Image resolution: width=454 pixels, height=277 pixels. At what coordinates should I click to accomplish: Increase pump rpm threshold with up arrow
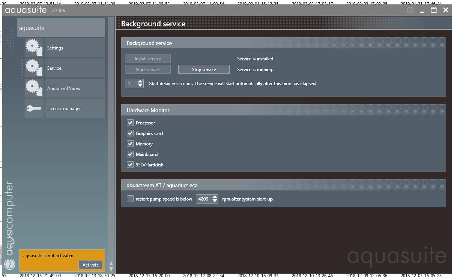[x=215, y=196]
